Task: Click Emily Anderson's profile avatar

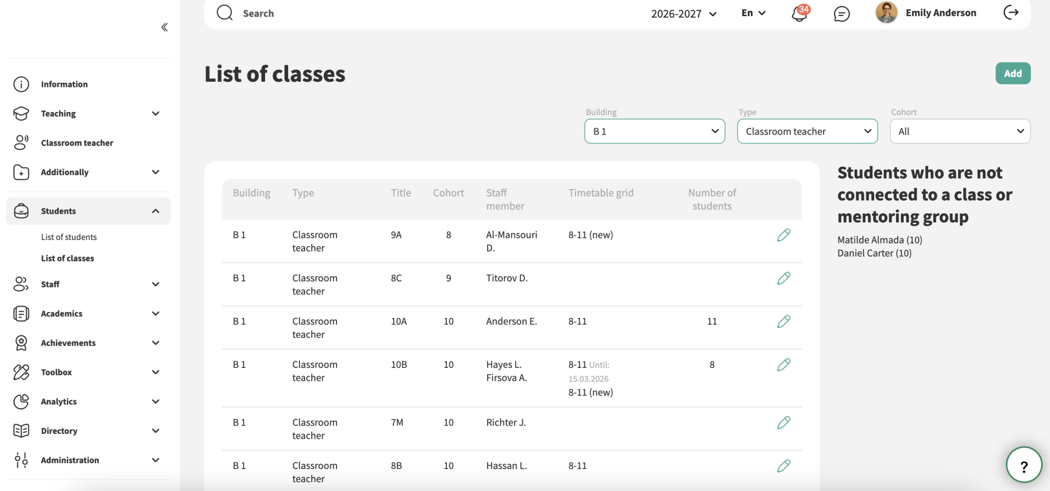Action: pyautogui.click(x=886, y=13)
